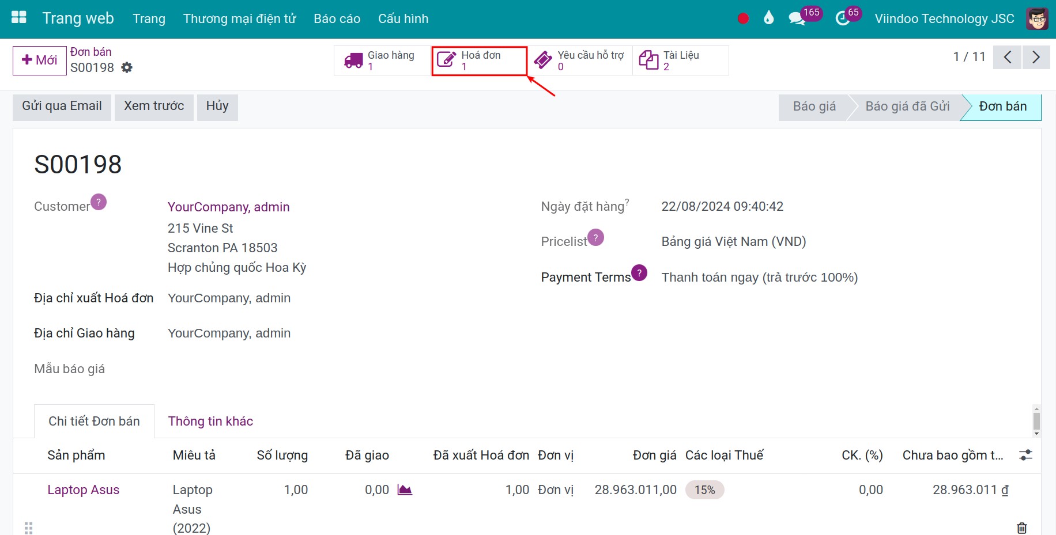
Task: Show Customer field help tooltip
Action: tap(99, 202)
